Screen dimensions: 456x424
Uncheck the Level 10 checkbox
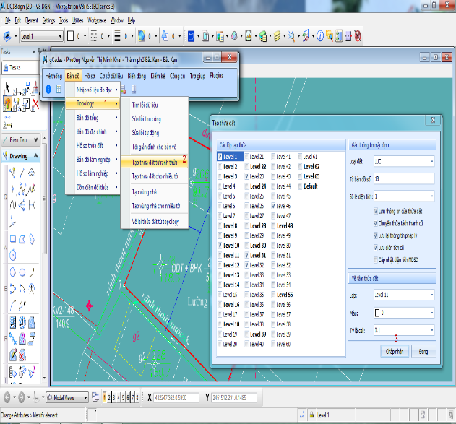[x=220, y=246]
